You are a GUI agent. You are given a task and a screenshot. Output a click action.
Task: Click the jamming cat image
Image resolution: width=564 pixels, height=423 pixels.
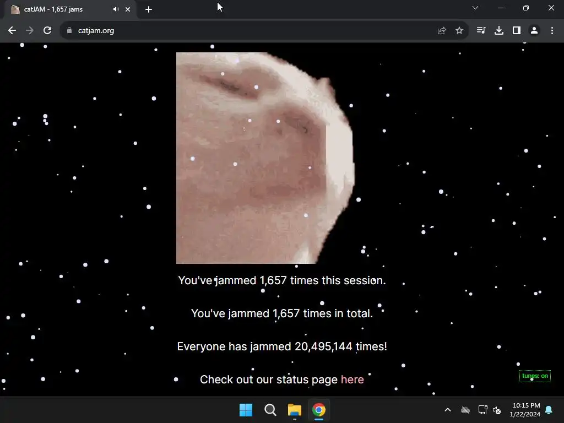(265, 158)
